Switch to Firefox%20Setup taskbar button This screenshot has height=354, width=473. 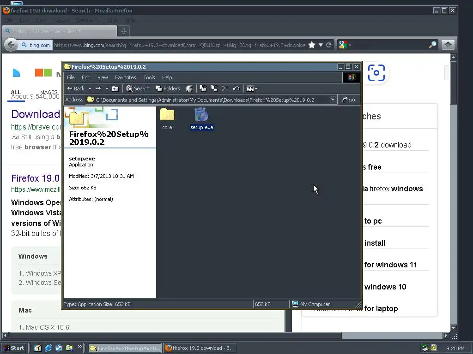click(x=125, y=348)
